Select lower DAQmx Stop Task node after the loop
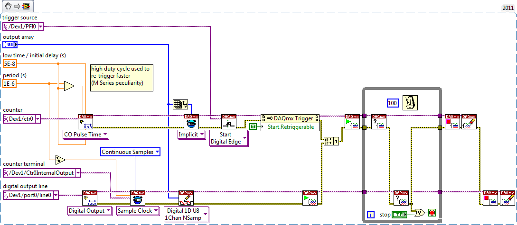 click(x=490, y=198)
